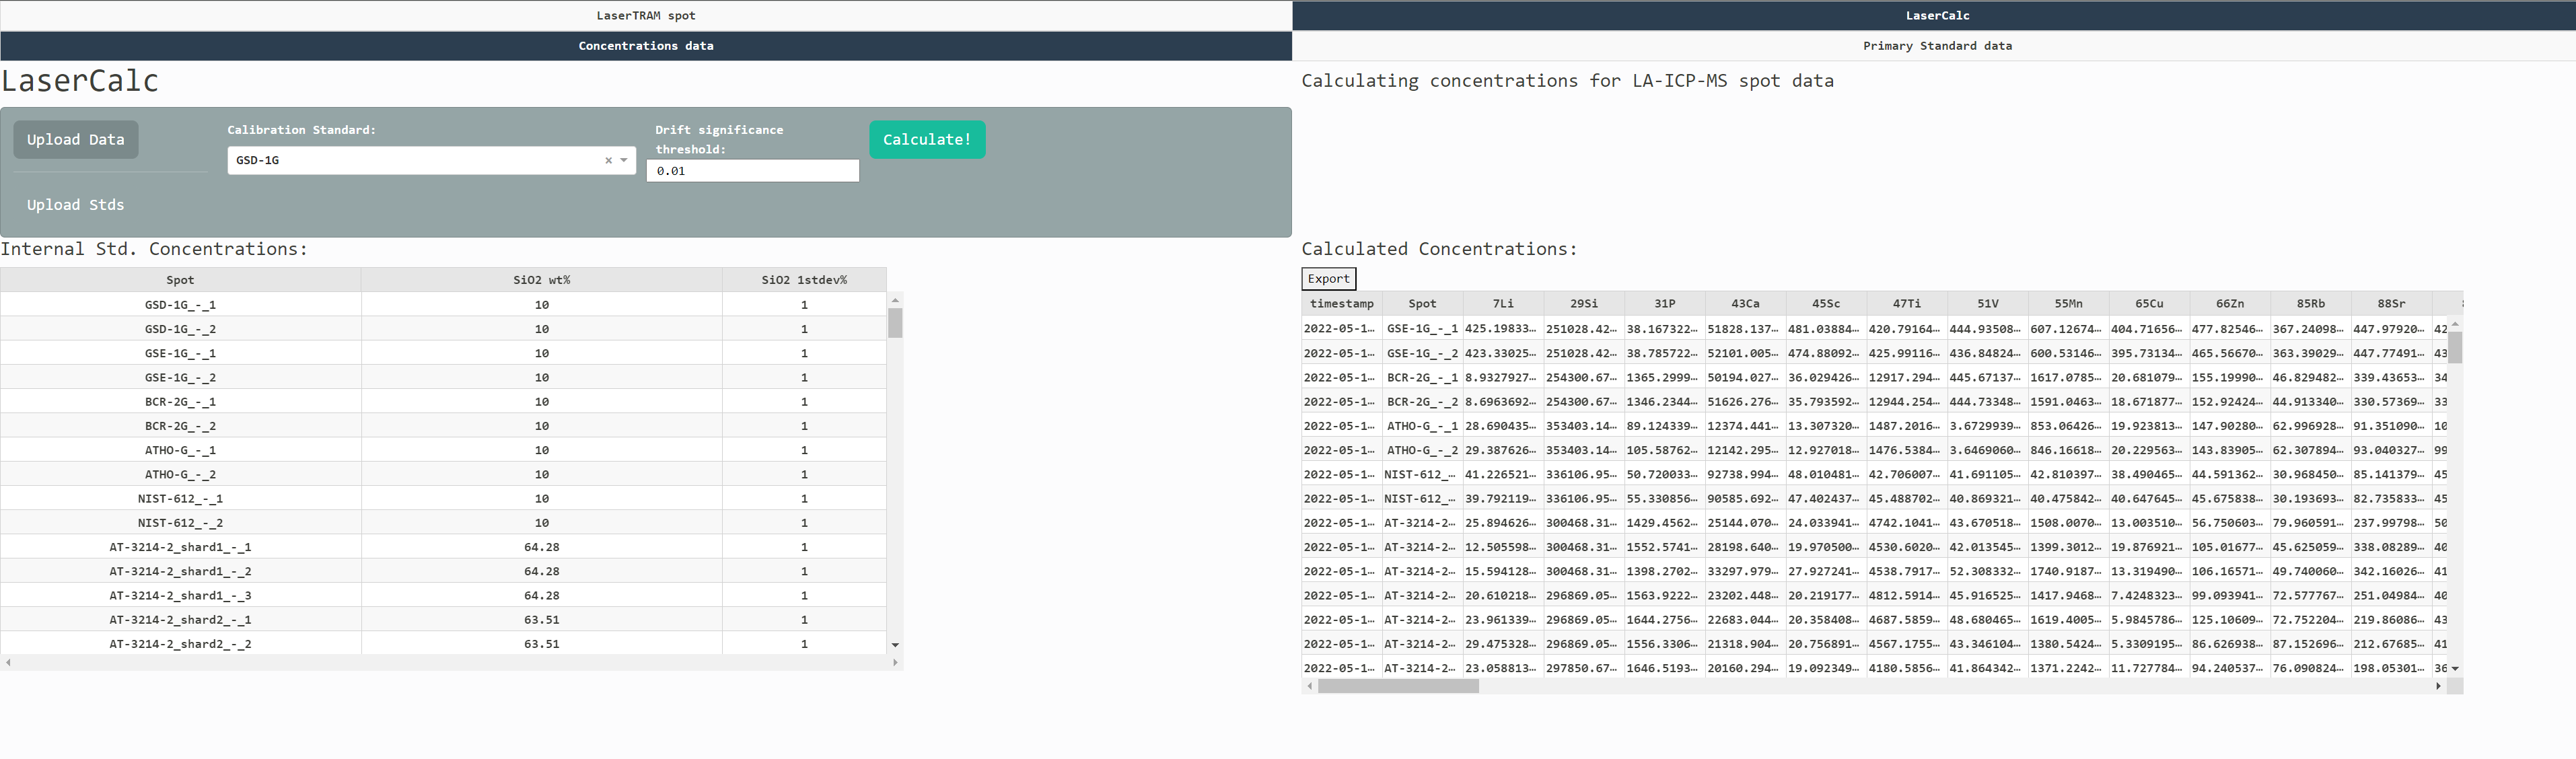The image size is (2576, 759).
Task: Click the Export button in Calculated Concentrations
Action: point(1328,279)
